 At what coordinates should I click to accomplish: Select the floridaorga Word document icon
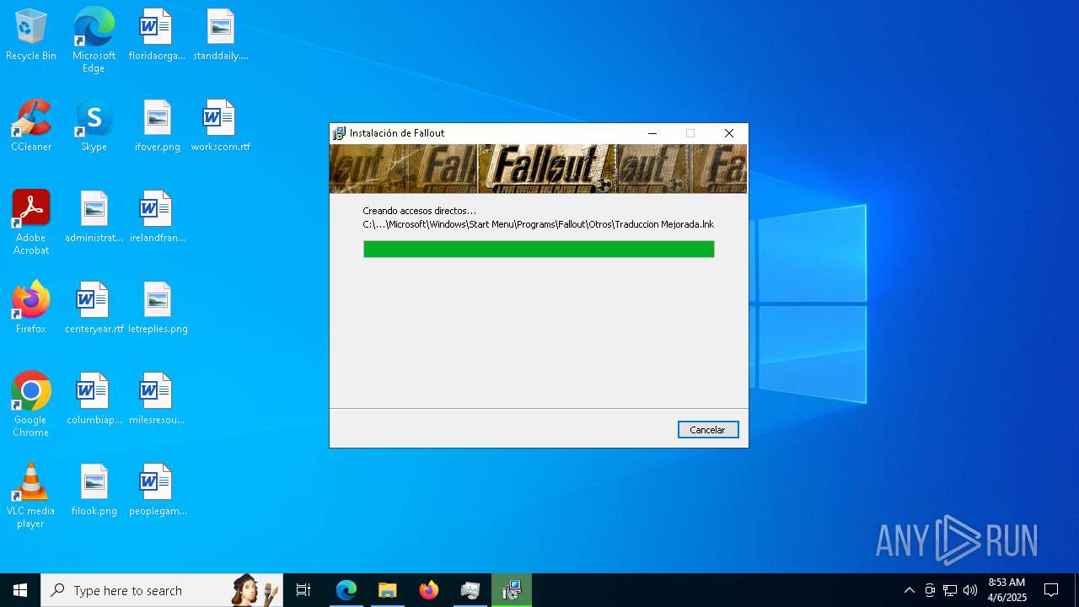[156, 35]
